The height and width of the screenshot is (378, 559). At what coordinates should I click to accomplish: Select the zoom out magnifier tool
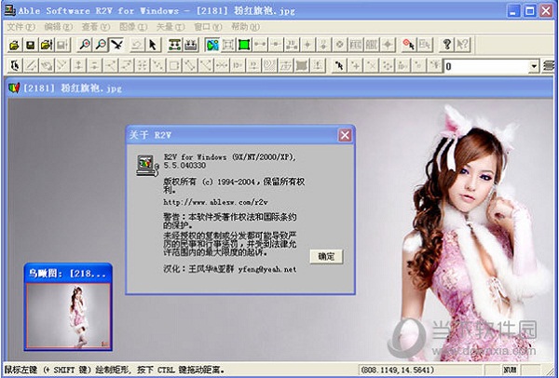pyautogui.click(x=102, y=45)
